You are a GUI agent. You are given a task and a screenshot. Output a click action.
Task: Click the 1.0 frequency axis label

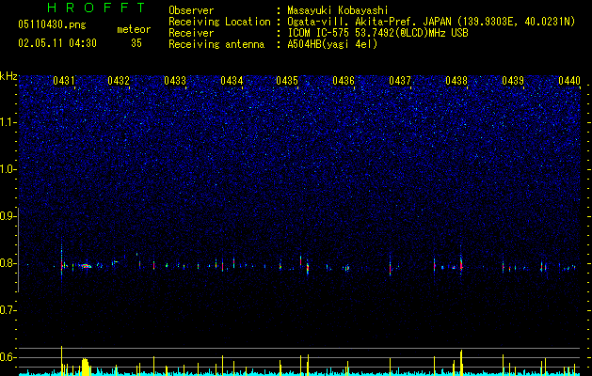pyautogui.click(x=8, y=169)
